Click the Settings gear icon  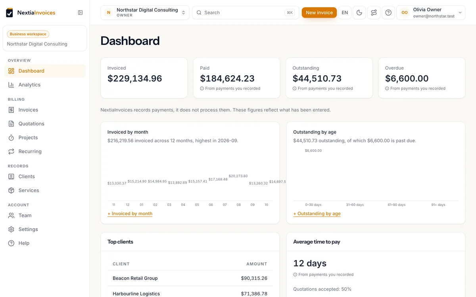point(11,229)
